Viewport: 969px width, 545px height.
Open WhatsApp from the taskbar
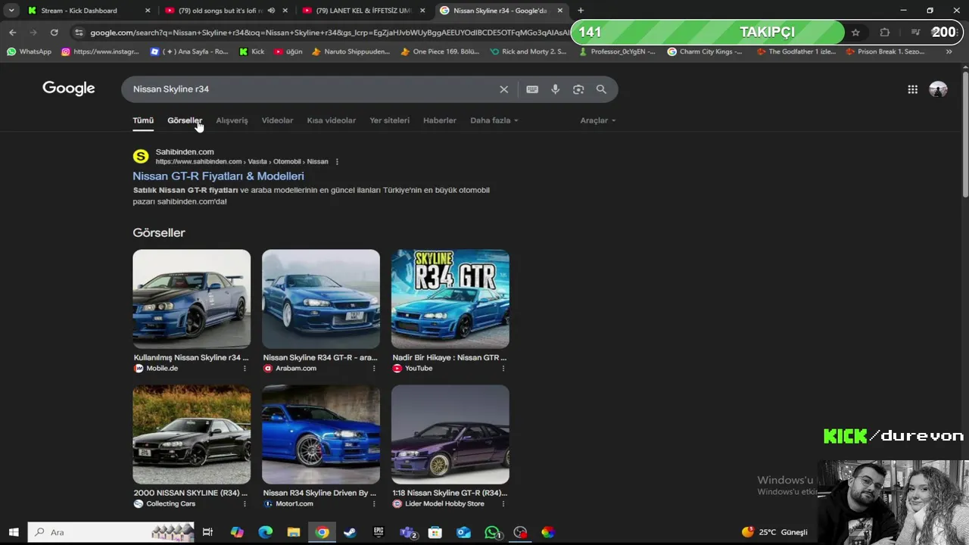tap(493, 532)
